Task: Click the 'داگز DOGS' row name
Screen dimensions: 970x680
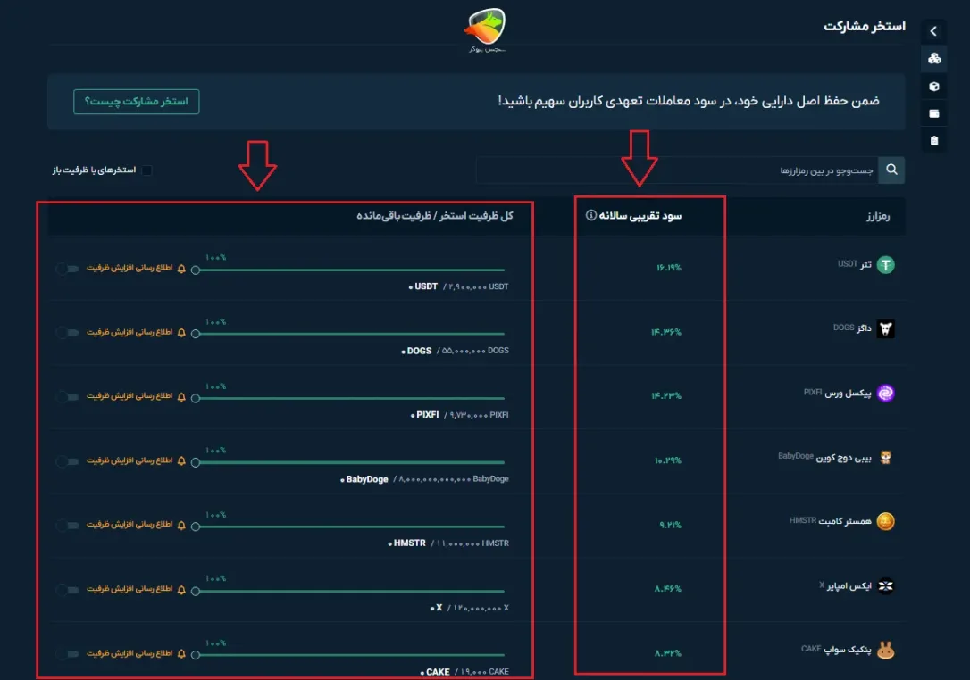Action: pos(852,328)
